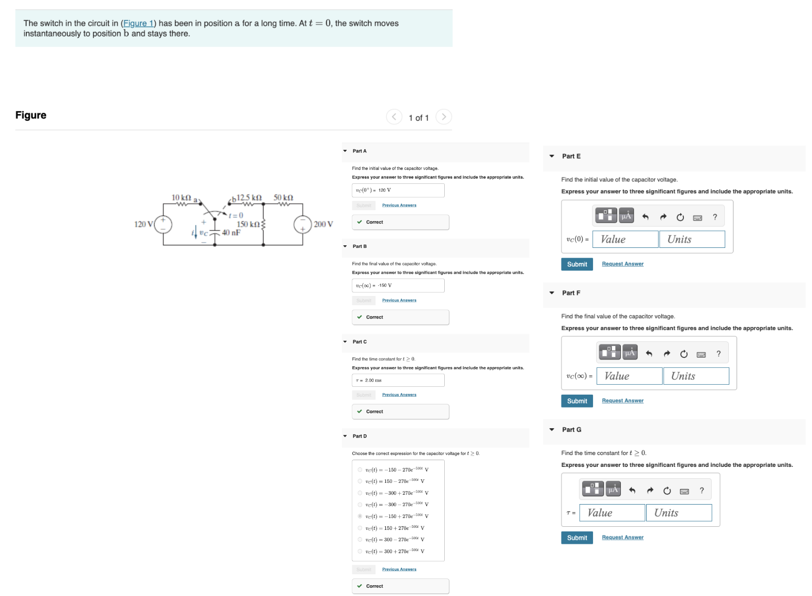The height and width of the screenshot is (596, 812).
Task: Pick option vC(t) = 150 + 270e^-500t V
Action: tap(360, 528)
